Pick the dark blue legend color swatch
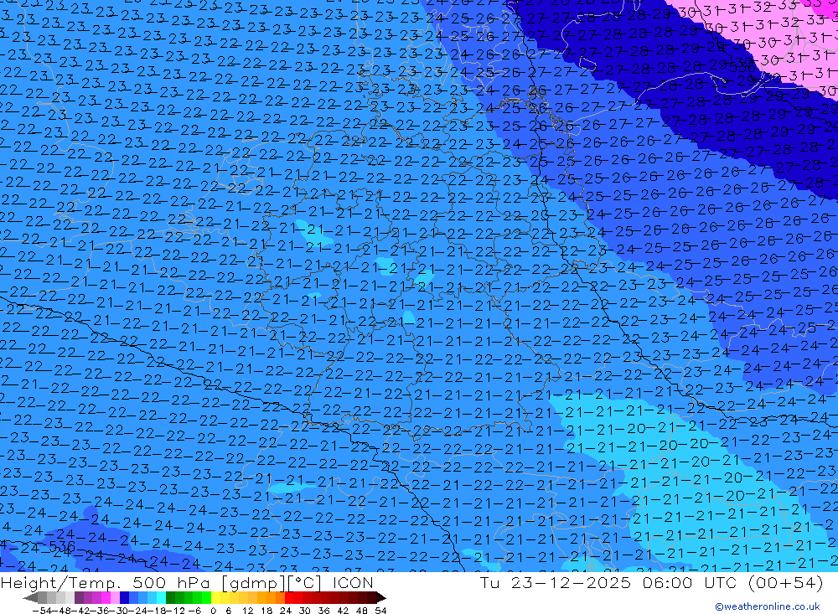 pos(124,598)
